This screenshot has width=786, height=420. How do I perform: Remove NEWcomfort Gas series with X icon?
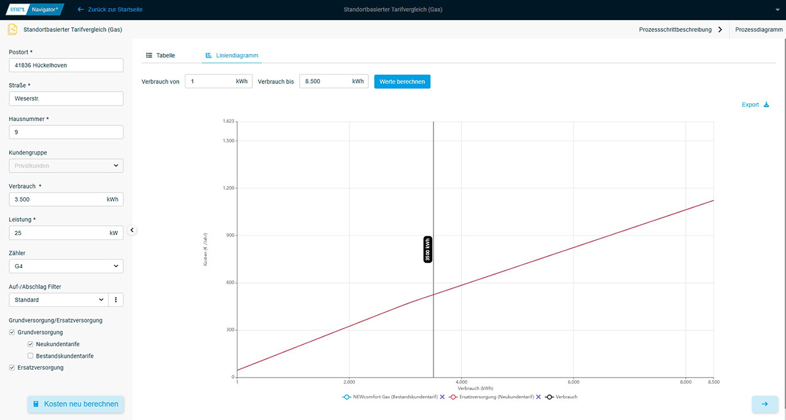tap(442, 397)
